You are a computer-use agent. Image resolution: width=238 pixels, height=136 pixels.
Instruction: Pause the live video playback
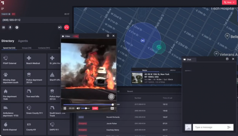point(65,108)
